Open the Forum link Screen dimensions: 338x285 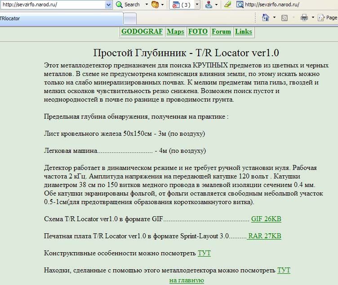[221, 31]
